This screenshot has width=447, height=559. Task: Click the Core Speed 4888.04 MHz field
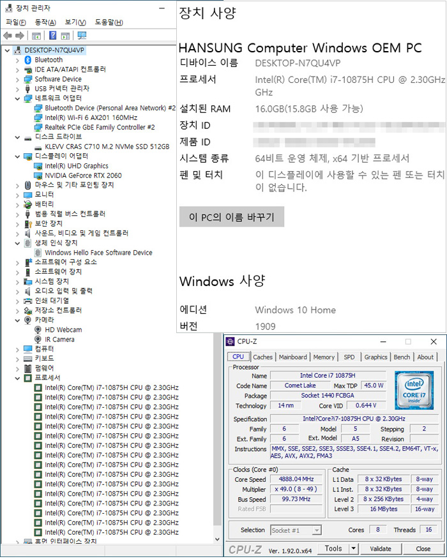pos(296,479)
